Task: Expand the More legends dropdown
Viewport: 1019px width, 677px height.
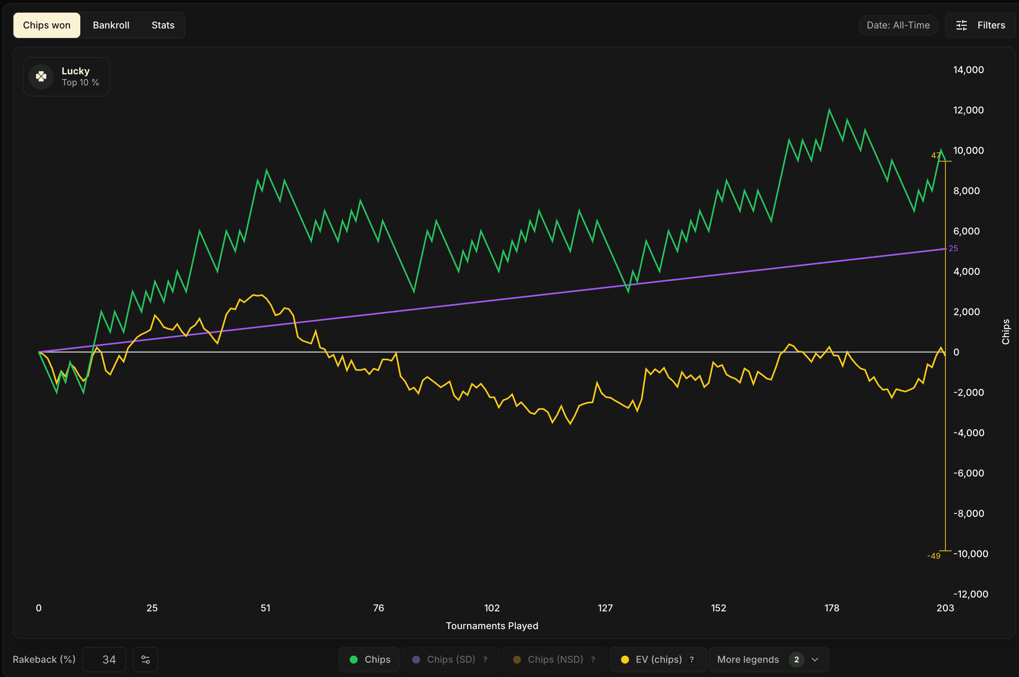Action: [748, 659]
